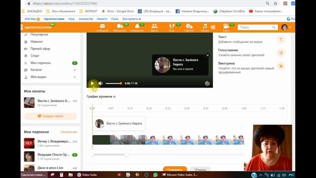Open the Мои объявления bookmarks folder
Screen dimensions: 316x178
(61, 11)
